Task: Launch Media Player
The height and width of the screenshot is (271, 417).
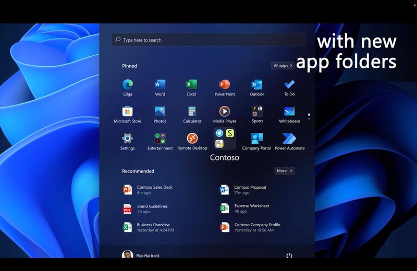Action: (225, 115)
